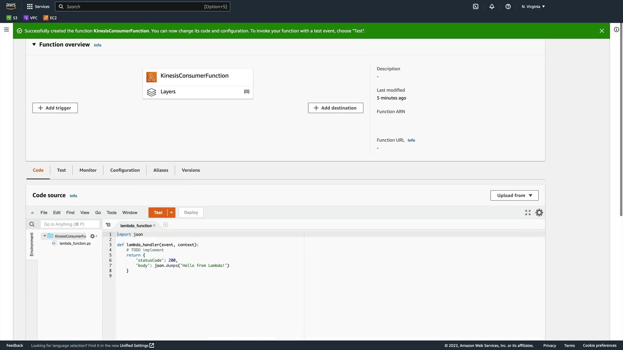This screenshot has width=623, height=350.
Task: Open the CloudShell terminal icon
Action: (476, 6)
